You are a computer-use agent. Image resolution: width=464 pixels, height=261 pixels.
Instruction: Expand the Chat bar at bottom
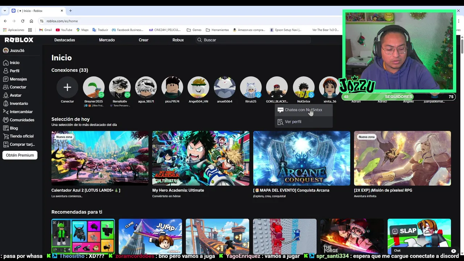[x=424, y=250]
